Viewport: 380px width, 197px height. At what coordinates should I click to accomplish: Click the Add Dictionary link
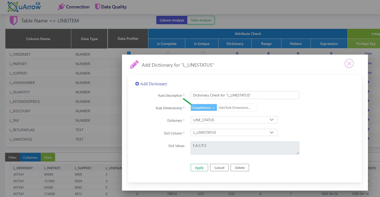click(153, 84)
